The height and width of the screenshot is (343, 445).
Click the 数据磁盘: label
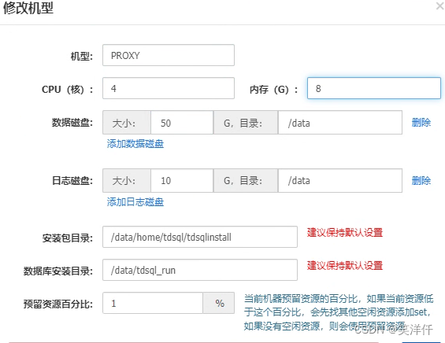[x=72, y=123]
